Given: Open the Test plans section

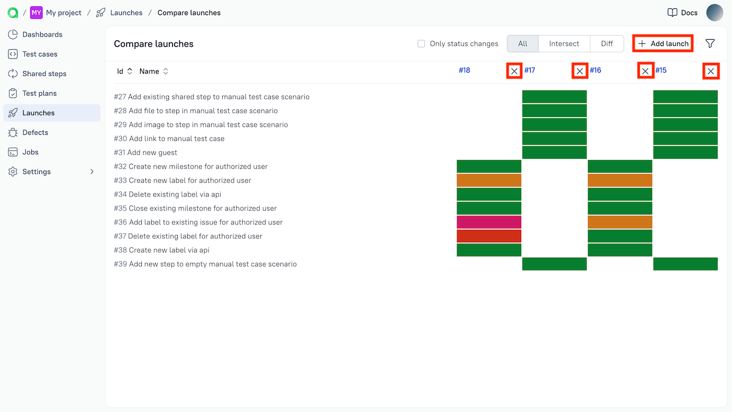Looking at the screenshot, I should 39,93.
